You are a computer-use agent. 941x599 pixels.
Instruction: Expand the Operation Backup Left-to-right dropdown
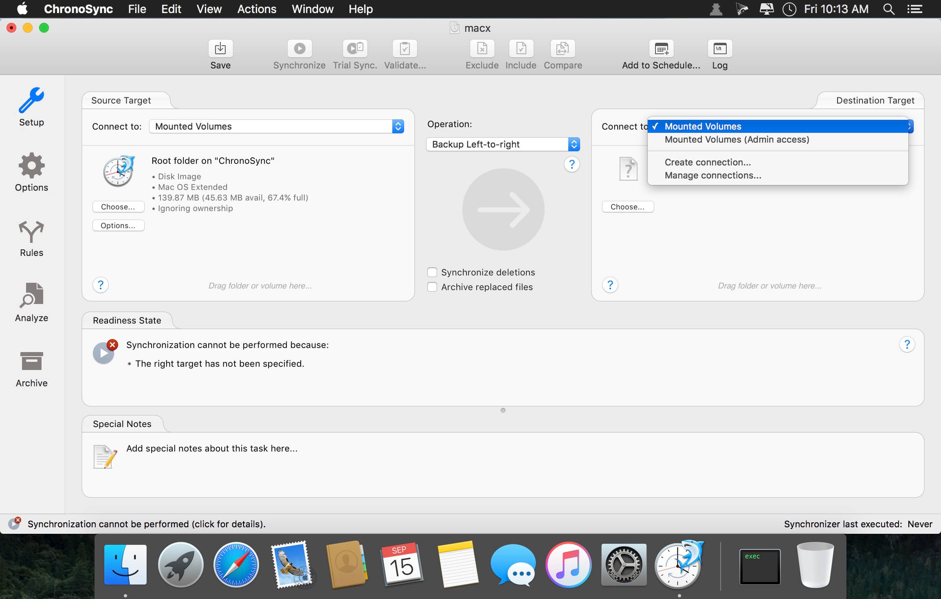click(x=503, y=144)
